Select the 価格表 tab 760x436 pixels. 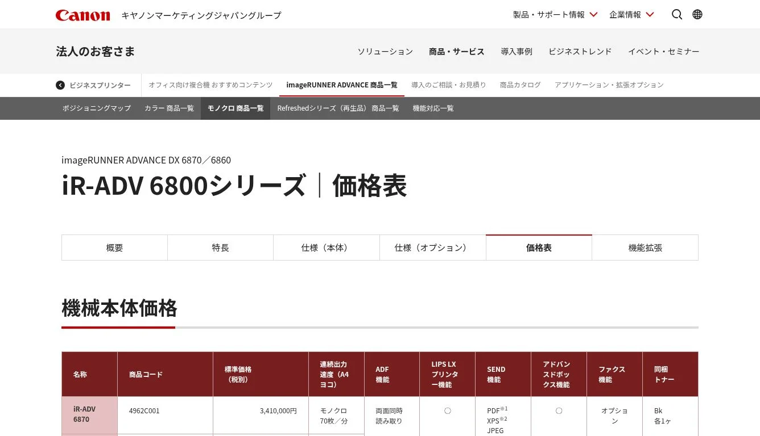(x=539, y=248)
